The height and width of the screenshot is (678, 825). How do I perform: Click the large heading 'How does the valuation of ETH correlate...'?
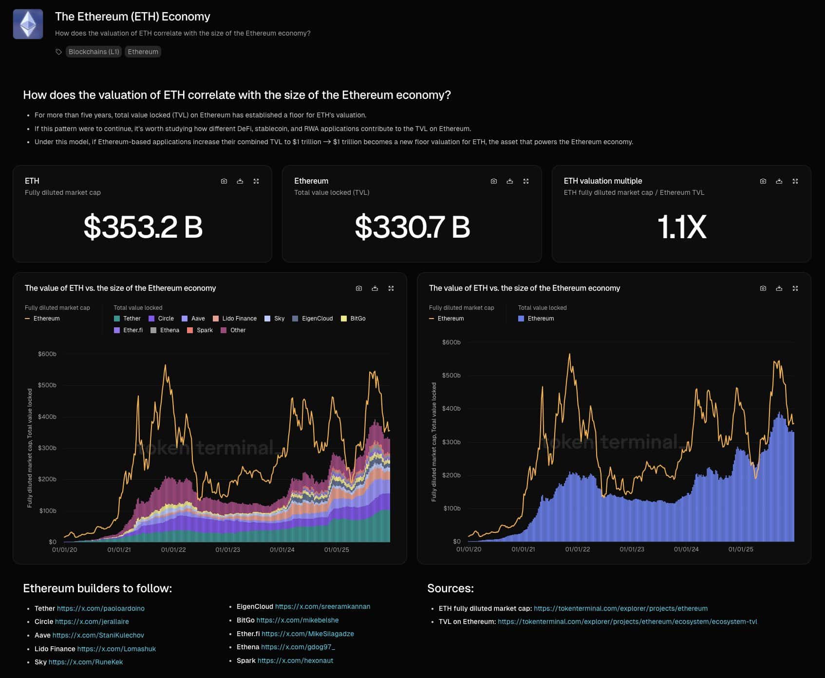pos(237,95)
